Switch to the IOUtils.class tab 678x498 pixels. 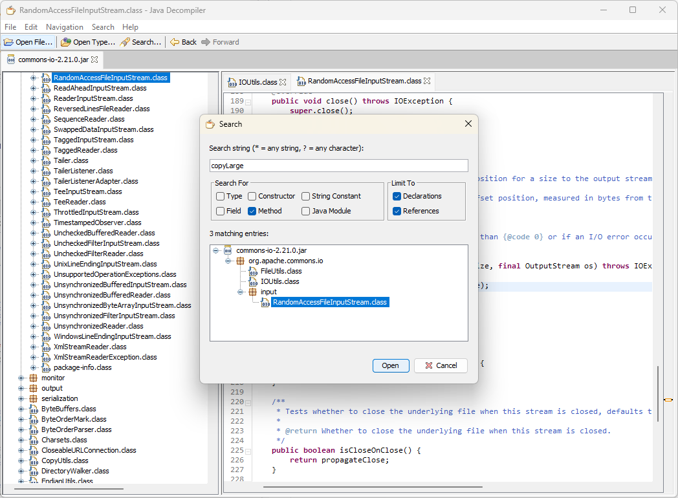click(x=257, y=82)
